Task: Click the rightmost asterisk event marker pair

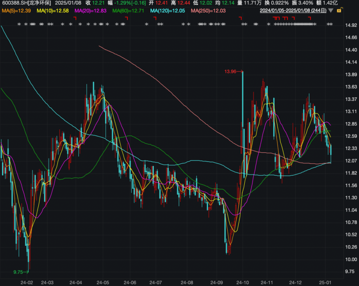Action: click(330, 24)
